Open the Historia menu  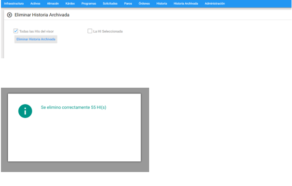tap(162, 3)
